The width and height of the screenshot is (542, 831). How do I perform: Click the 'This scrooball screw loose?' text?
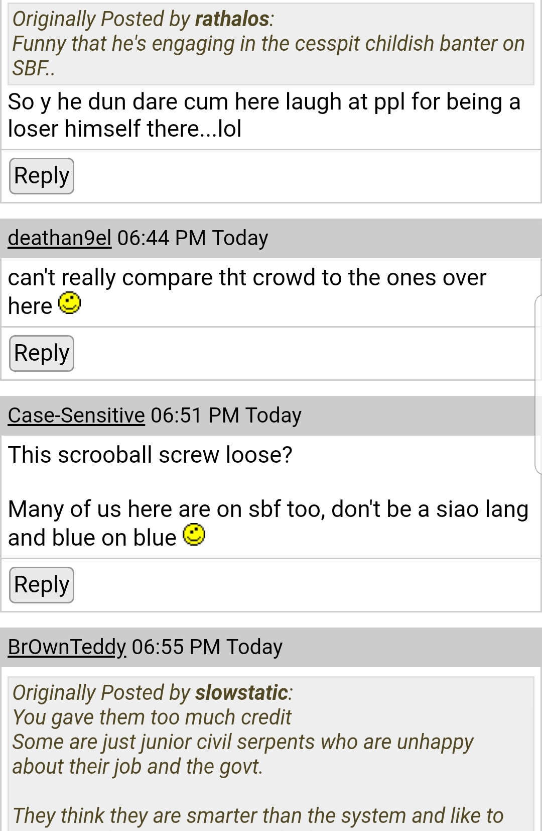[150, 455]
